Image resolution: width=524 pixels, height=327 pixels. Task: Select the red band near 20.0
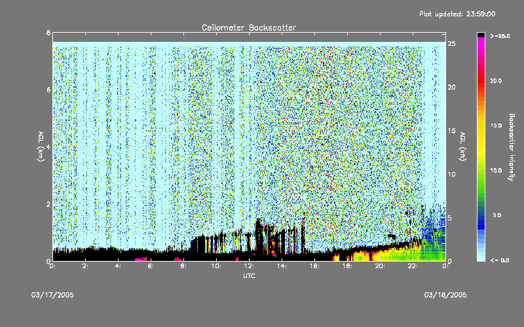481,80
